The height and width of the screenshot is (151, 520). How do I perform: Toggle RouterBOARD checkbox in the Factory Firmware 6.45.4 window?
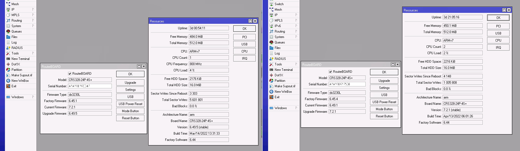coord(330,72)
